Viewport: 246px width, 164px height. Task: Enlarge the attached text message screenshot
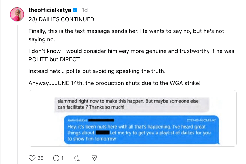click(x=132, y=118)
